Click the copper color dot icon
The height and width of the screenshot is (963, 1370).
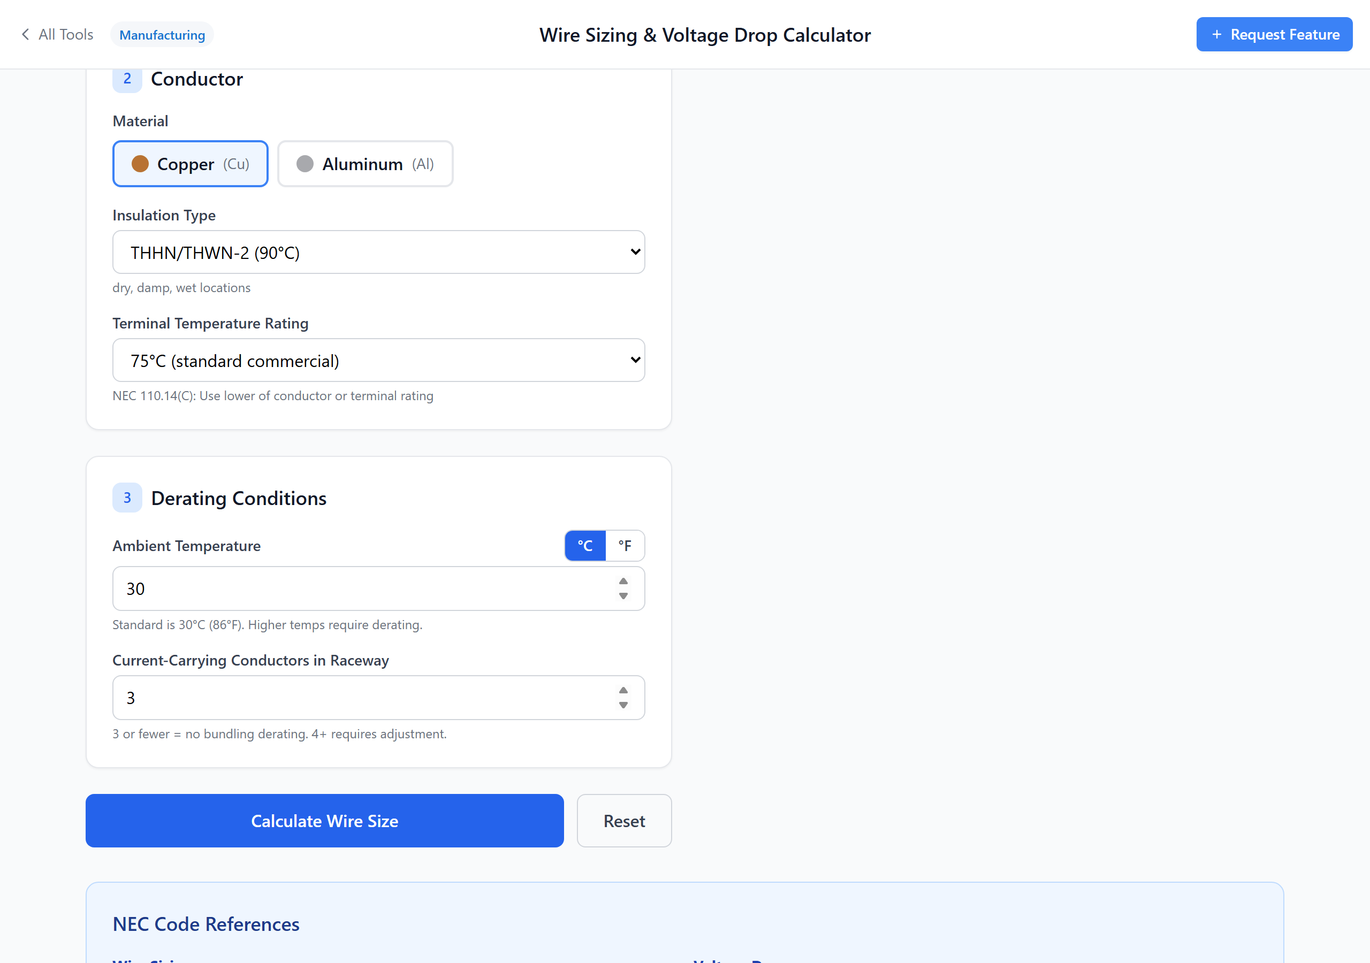(x=140, y=164)
